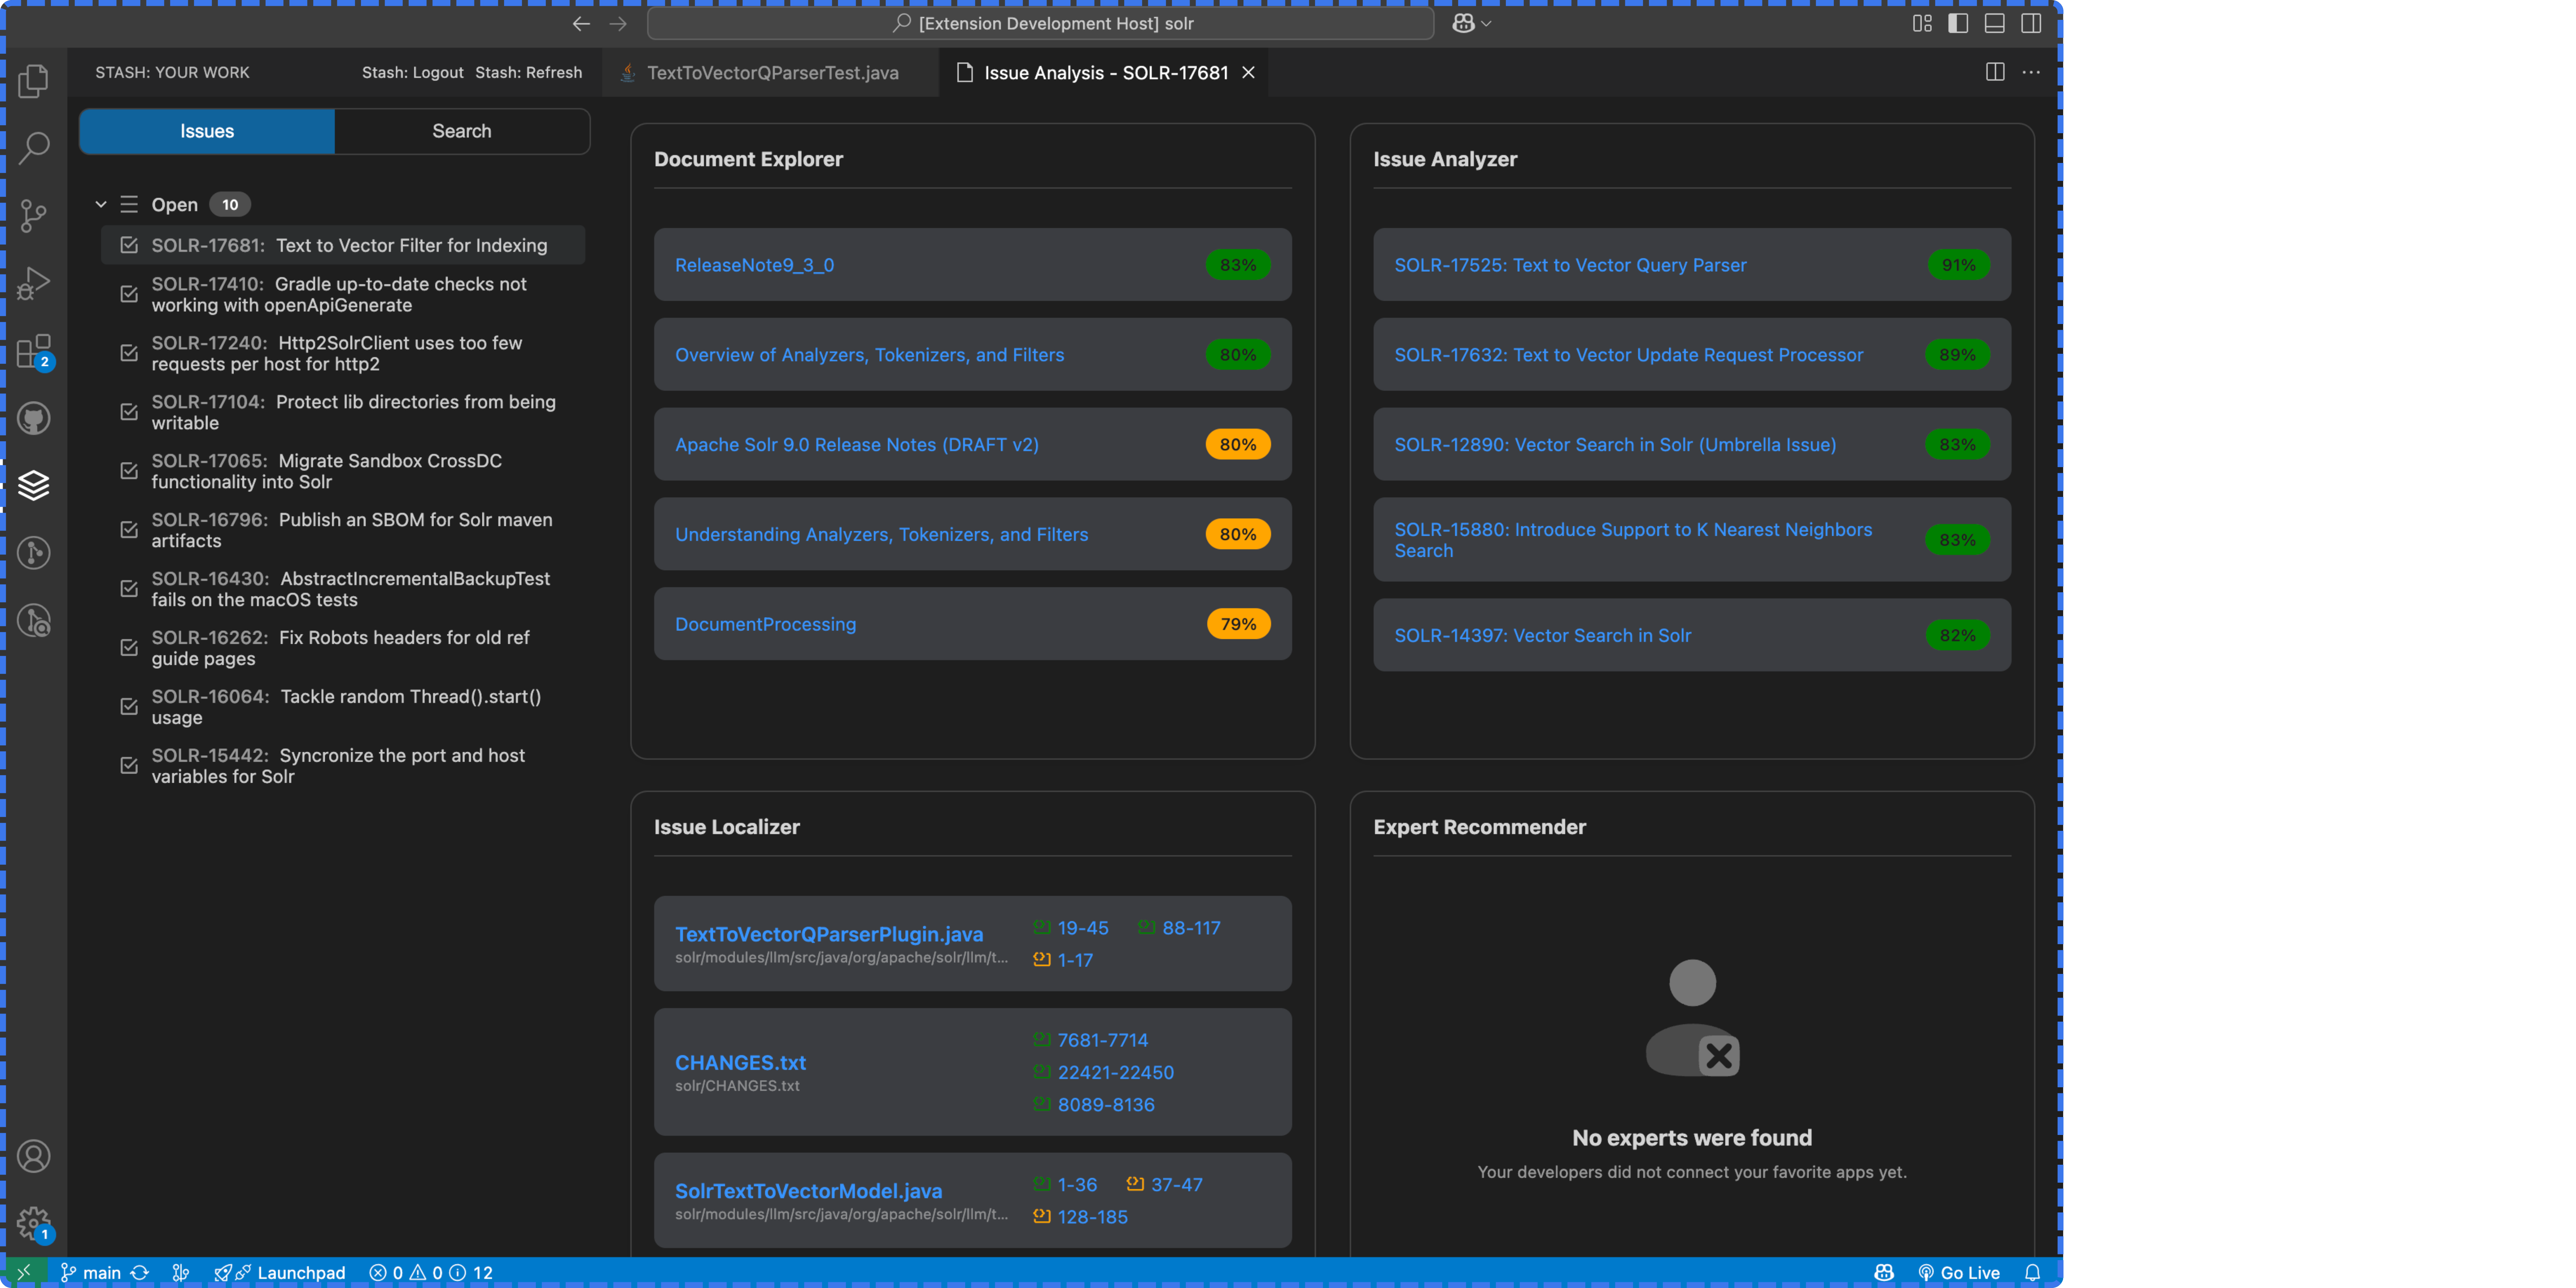The width and height of the screenshot is (2576, 1288).
Task: Open Copilot dropdown arrow in title bar
Action: [1486, 23]
